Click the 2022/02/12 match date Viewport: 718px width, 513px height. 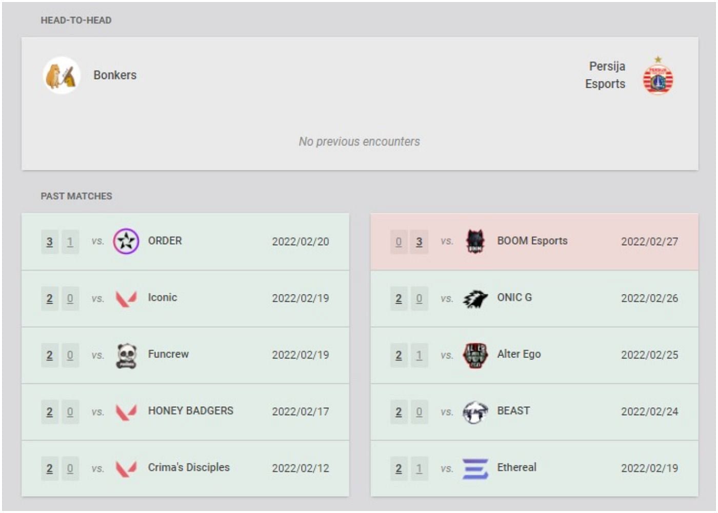tap(301, 468)
